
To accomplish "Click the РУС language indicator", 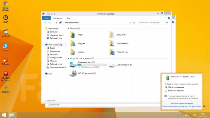I will (x=194, y=115).
